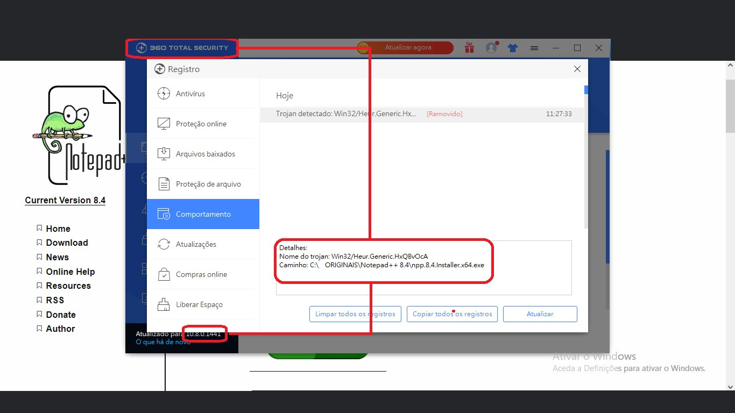This screenshot has width=735, height=413.
Task: Open Author link on Notepad++ site
Action: pyautogui.click(x=60, y=329)
